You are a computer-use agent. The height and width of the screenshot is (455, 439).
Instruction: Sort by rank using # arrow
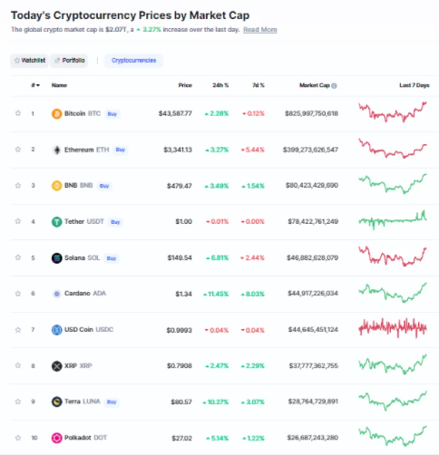35,85
